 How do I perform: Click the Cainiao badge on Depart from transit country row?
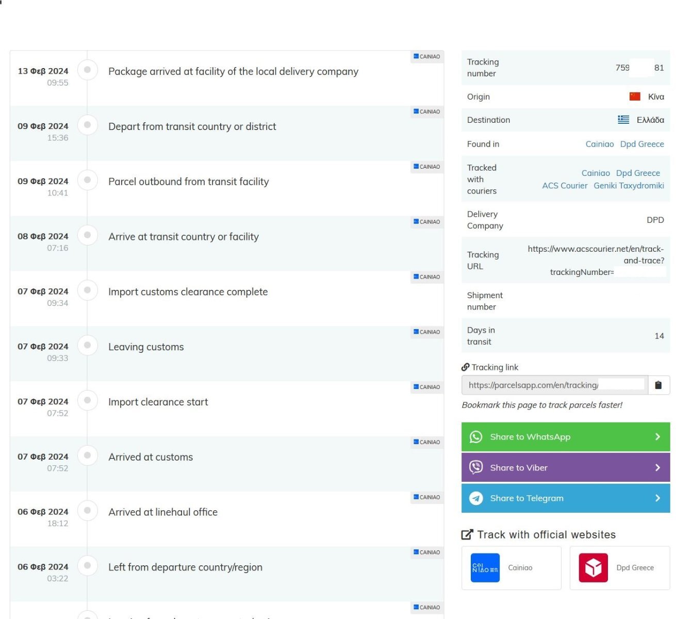pos(427,111)
